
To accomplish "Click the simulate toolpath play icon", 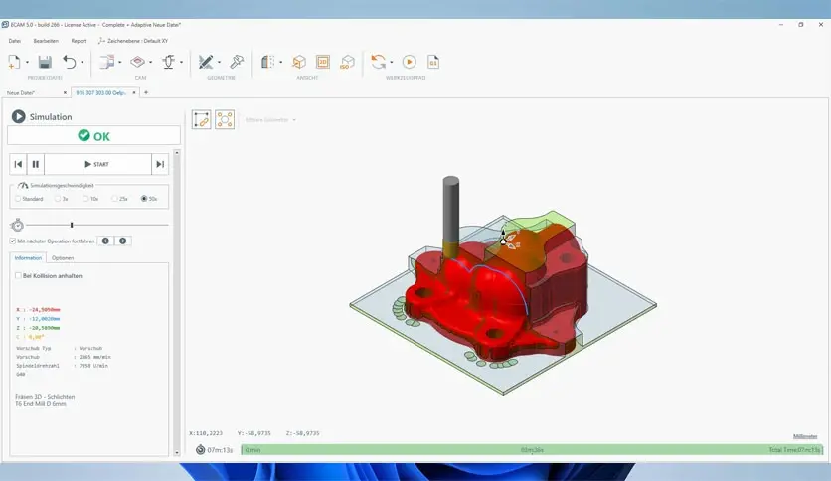I will [x=409, y=62].
